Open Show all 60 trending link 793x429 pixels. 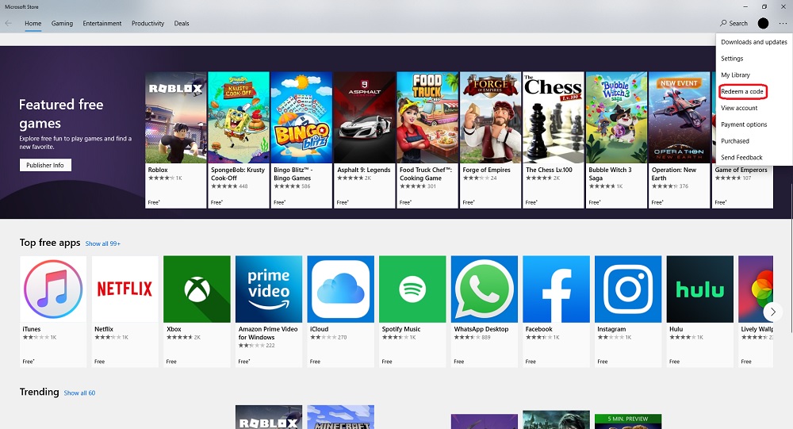pos(79,393)
